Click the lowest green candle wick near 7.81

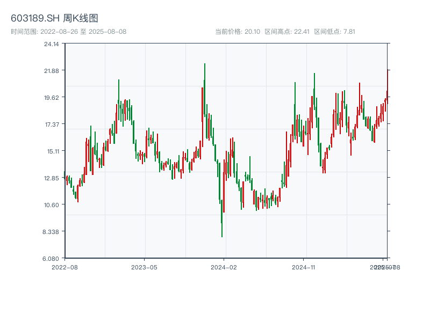[x=222, y=218]
